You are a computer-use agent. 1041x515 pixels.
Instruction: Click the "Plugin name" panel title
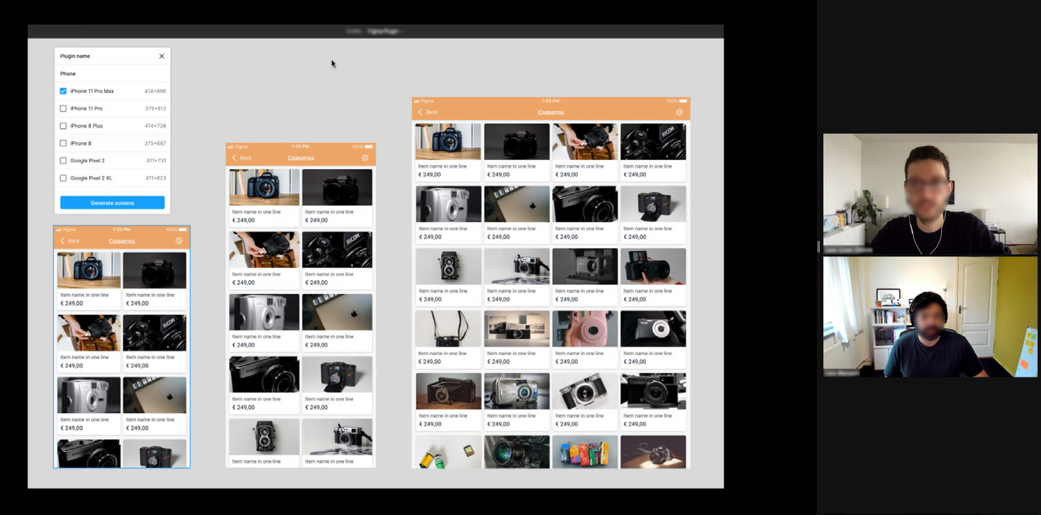(75, 56)
